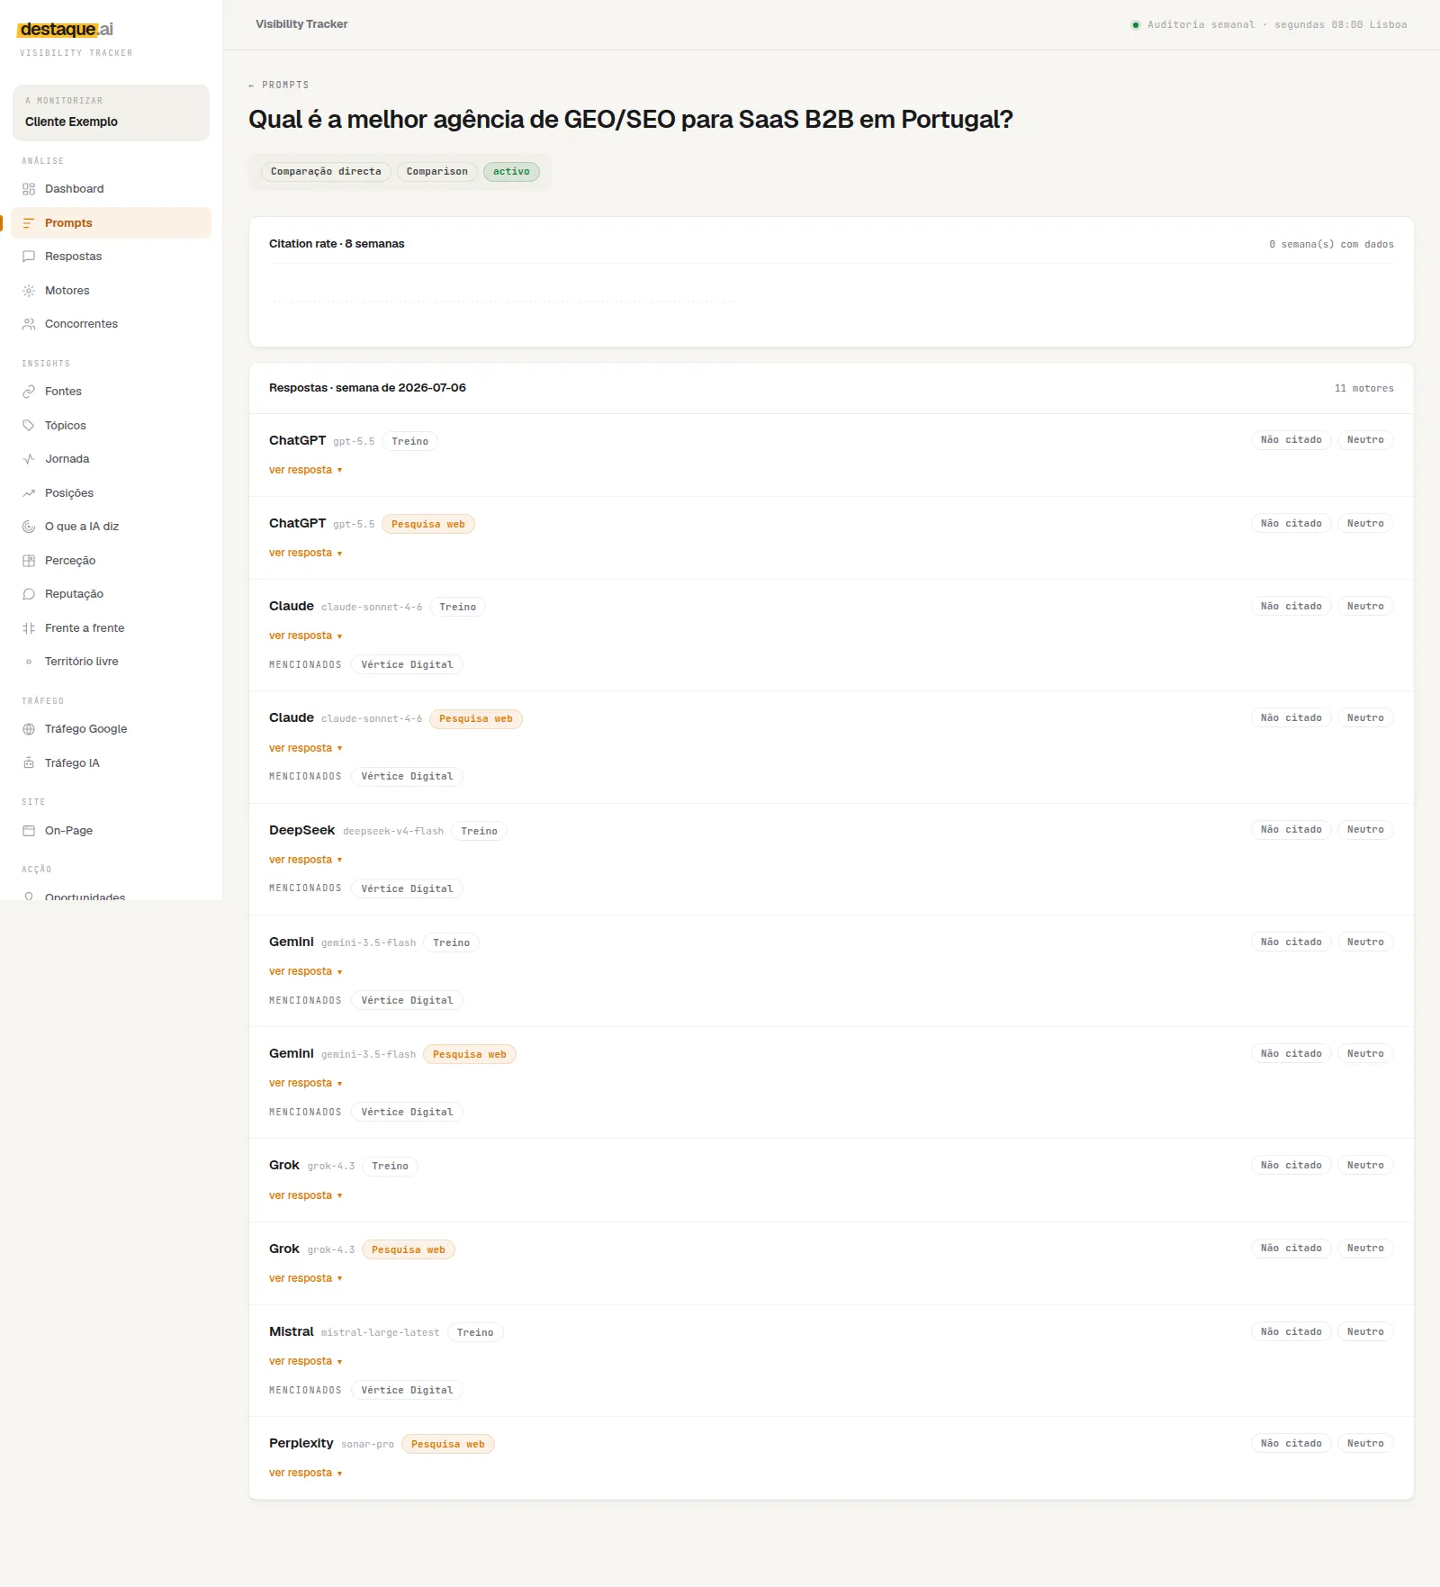Image resolution: width=1440 pixels, height=1587 pixels.
Task: Click the activo status badge
Action: 511,172
